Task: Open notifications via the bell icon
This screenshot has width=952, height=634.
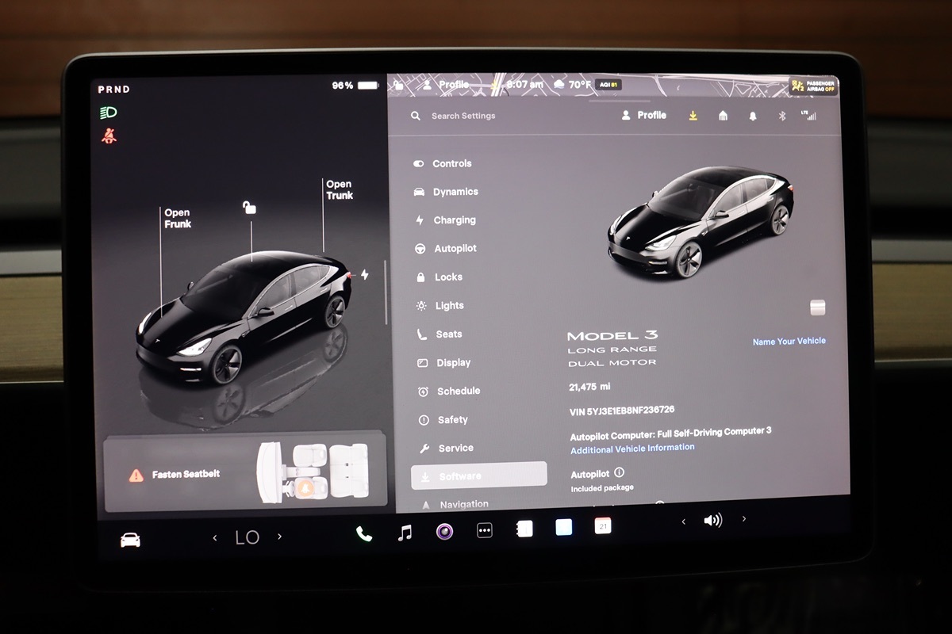Action: click(752, 116)
